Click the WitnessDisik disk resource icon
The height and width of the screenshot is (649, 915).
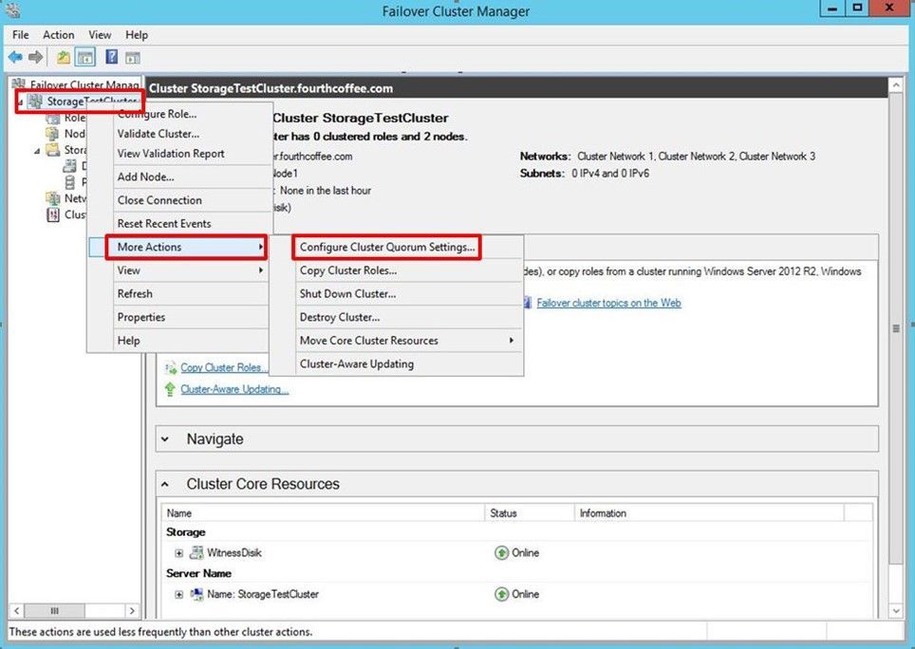click(x=196, y=552)
